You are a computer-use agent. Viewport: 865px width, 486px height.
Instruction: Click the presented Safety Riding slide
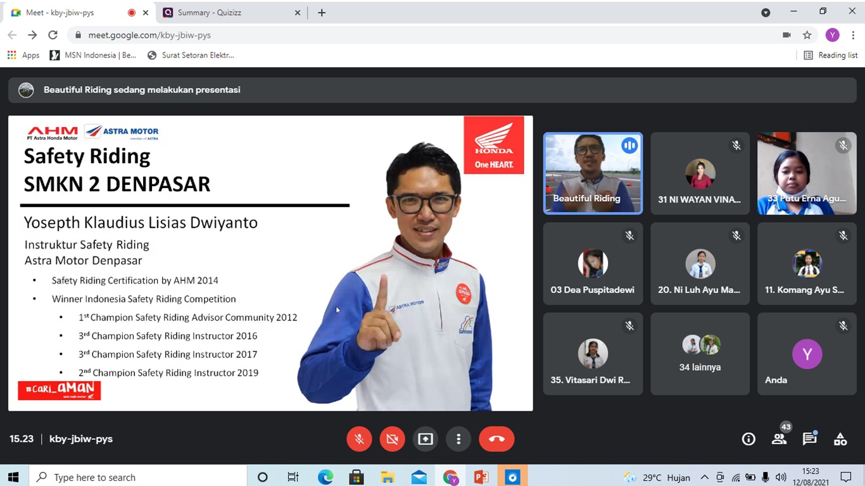270,263
